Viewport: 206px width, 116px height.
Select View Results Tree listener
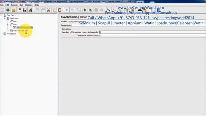coord(21,31)
